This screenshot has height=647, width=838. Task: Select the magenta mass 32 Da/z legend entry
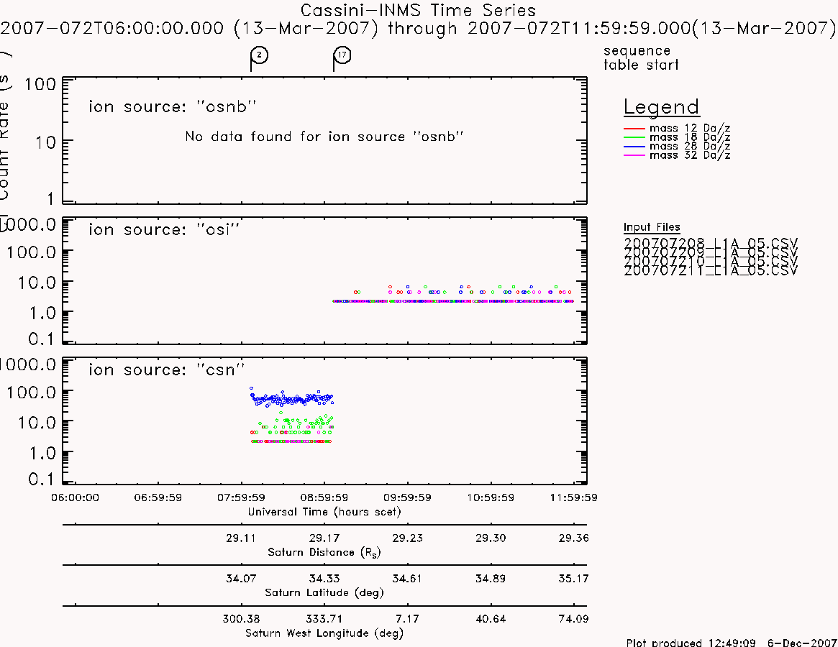677,155
